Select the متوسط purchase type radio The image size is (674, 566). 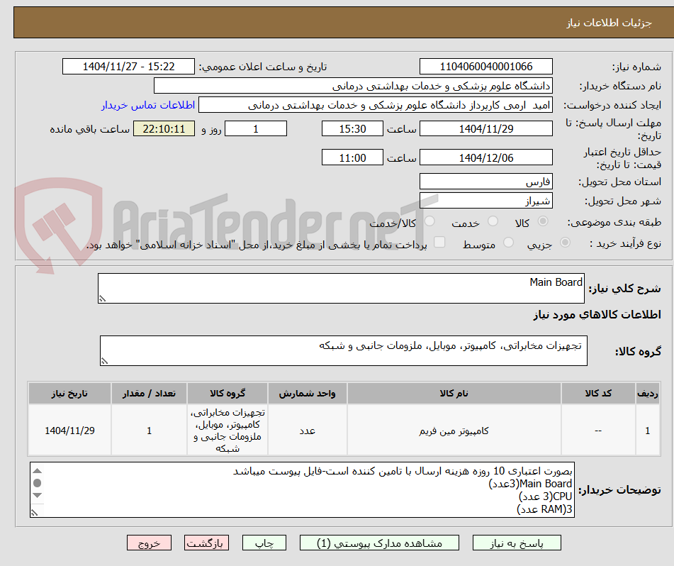508,243
